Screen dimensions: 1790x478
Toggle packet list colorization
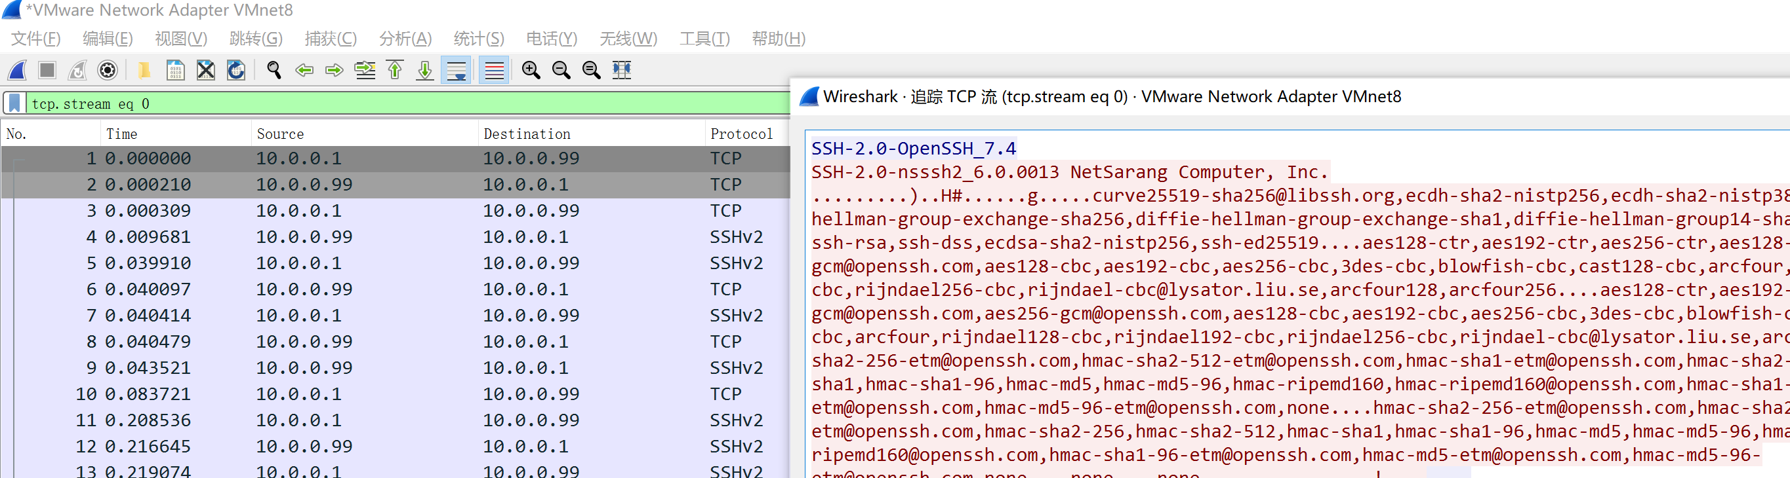pos(494,70)
